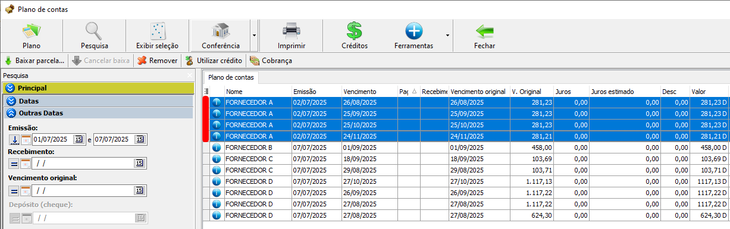Close the Pesquisa side panel
This screenshot has height=229, width=730.
tap(190, 76)
